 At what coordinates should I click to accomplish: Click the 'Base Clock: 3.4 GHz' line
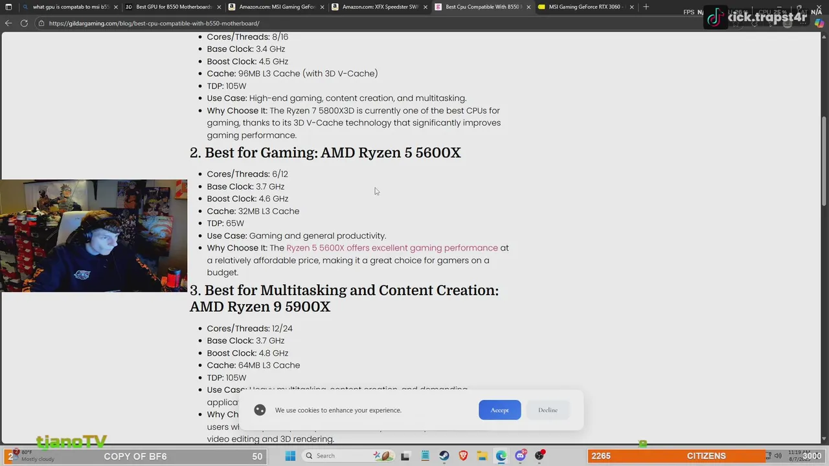[246, 49]
